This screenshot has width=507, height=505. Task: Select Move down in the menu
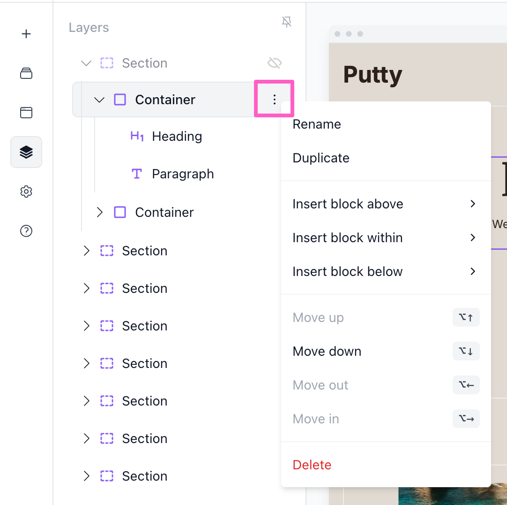(x=327, y=352)
